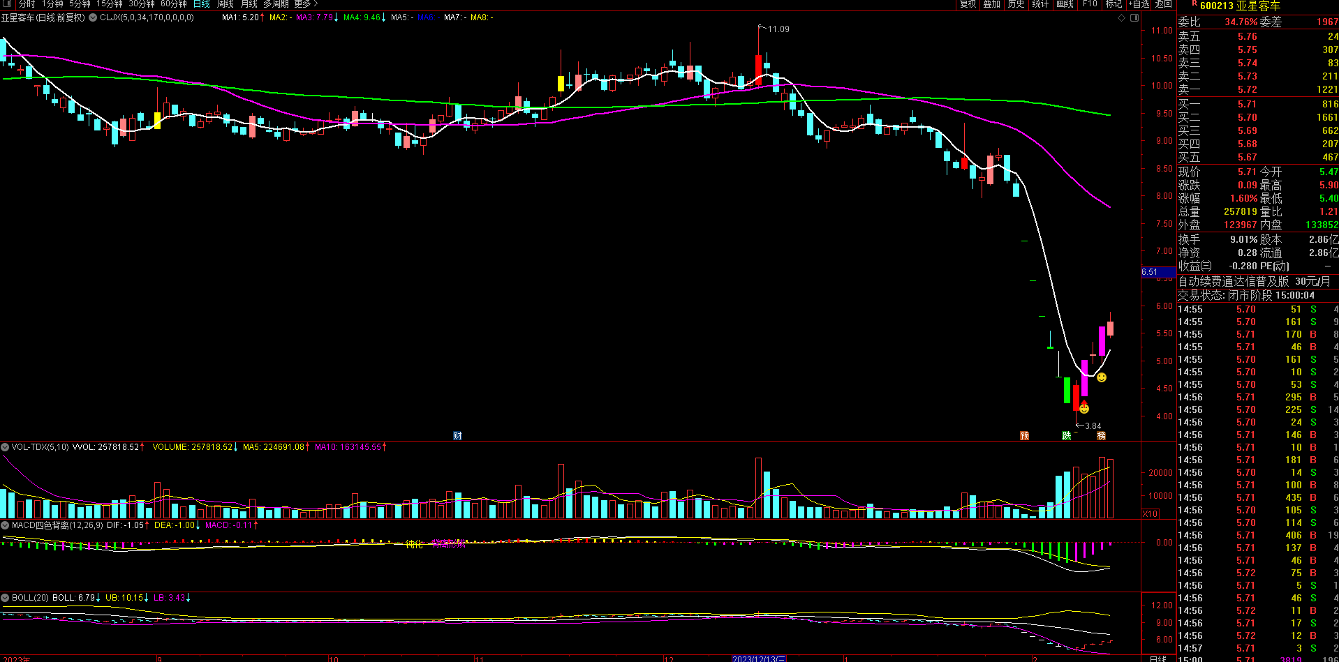Click the 11.09 high price label
1339x662 pixels.
tap(778, 29)
